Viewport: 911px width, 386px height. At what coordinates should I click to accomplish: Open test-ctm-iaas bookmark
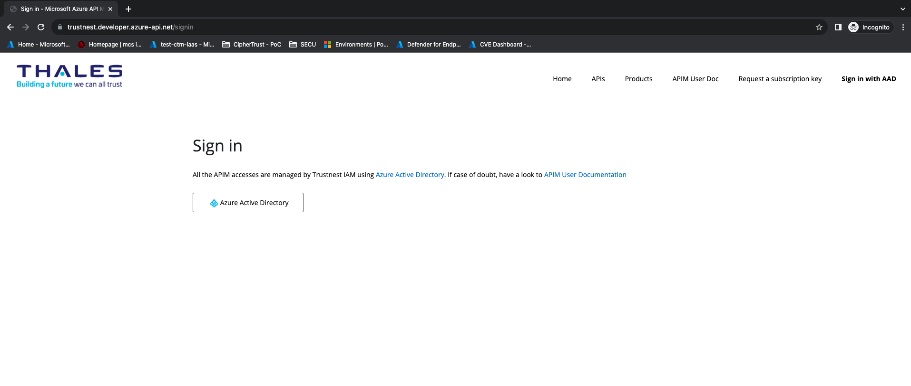coord(182,45)
